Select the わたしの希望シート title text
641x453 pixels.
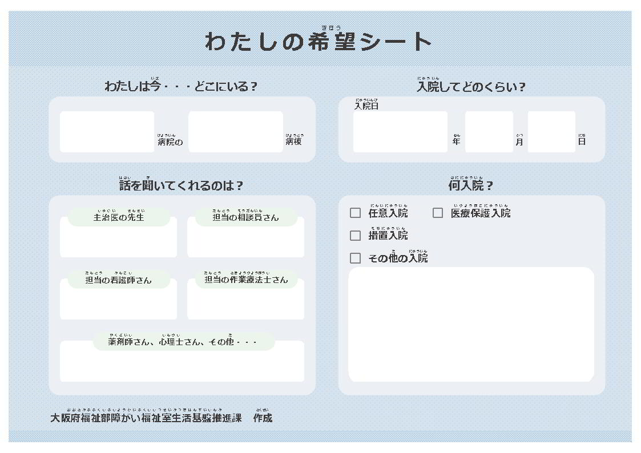320,42
